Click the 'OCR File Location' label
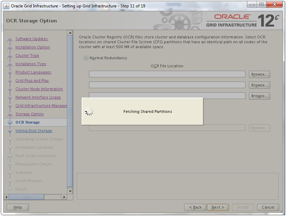This screenshot has width=286, height=216. pyautogui.click(x=167, y=66)
